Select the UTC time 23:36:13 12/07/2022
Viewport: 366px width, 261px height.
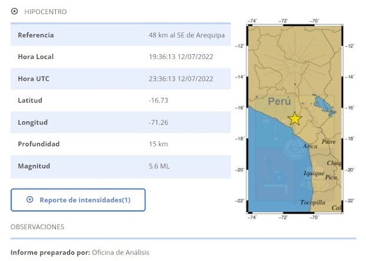(181, 79)
